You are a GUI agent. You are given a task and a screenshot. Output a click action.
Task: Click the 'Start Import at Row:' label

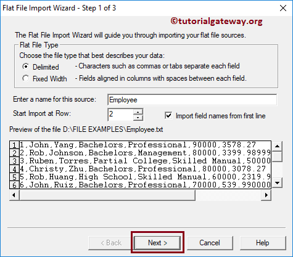pyautogui.click(x=42, y=113)
